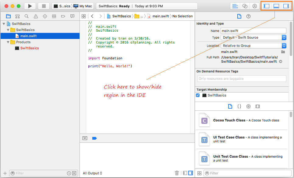Go back in editor history
Image resolution: width=294 pixels, height=178 pixels.
point(92,16)
